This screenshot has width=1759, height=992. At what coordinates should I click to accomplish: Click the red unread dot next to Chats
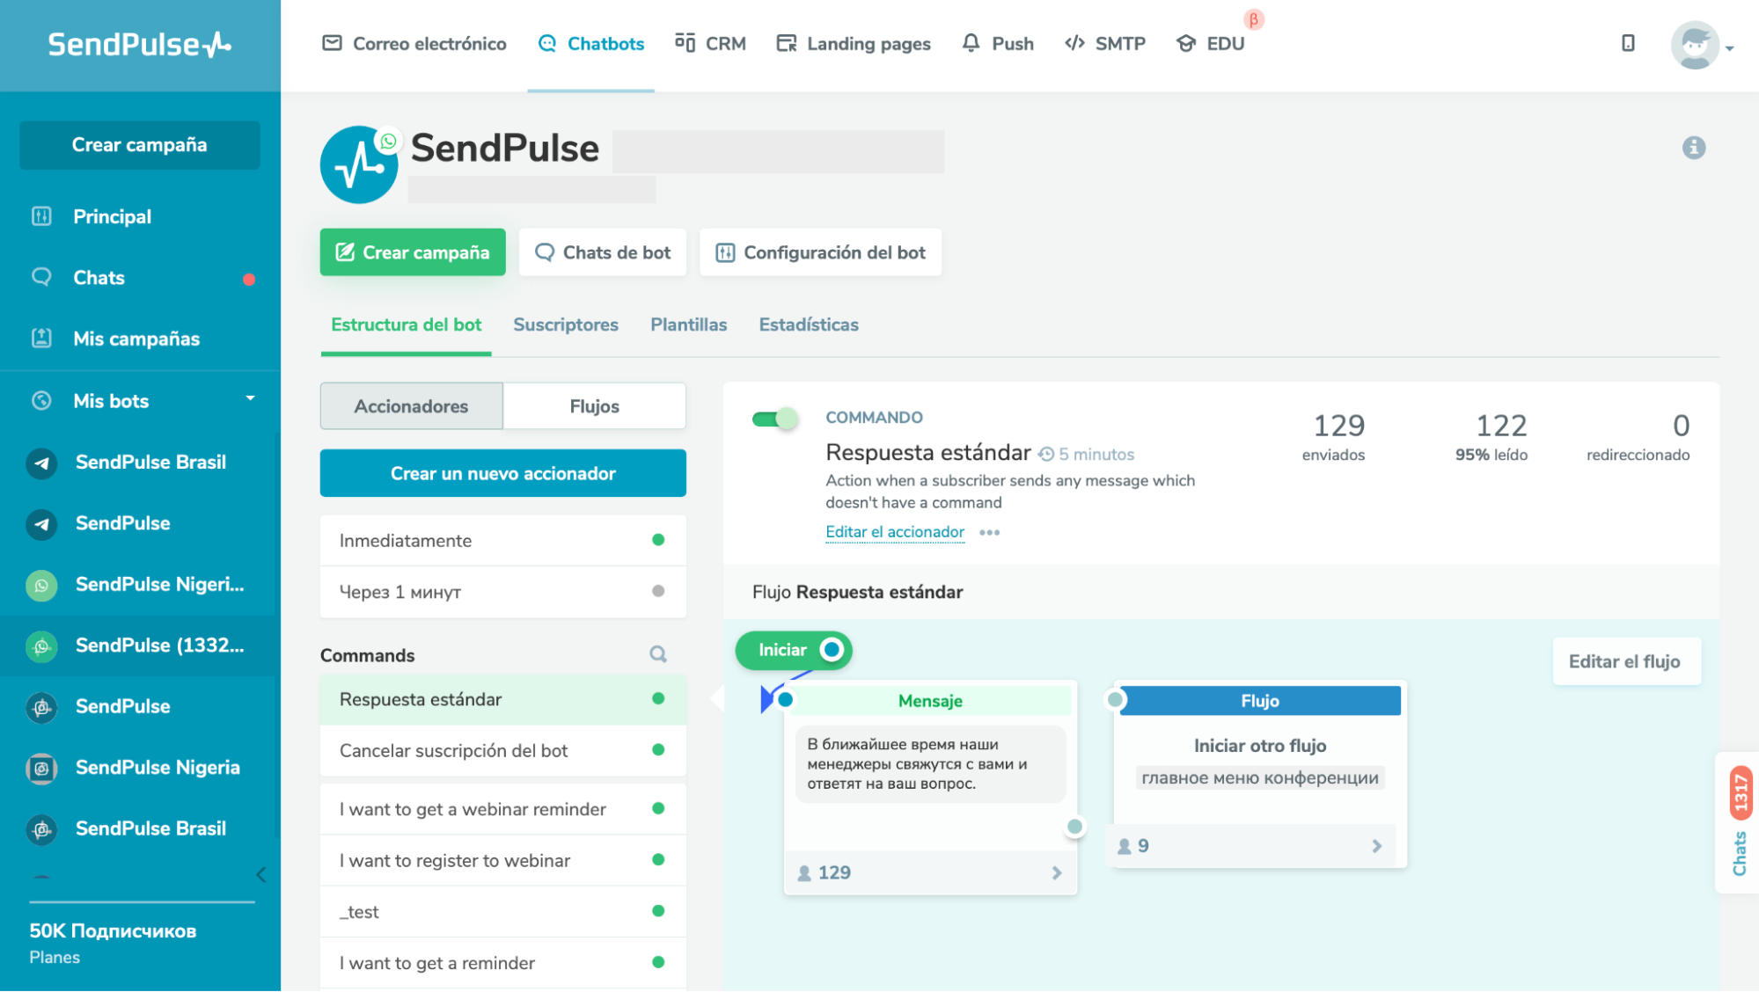coord(249,280)
